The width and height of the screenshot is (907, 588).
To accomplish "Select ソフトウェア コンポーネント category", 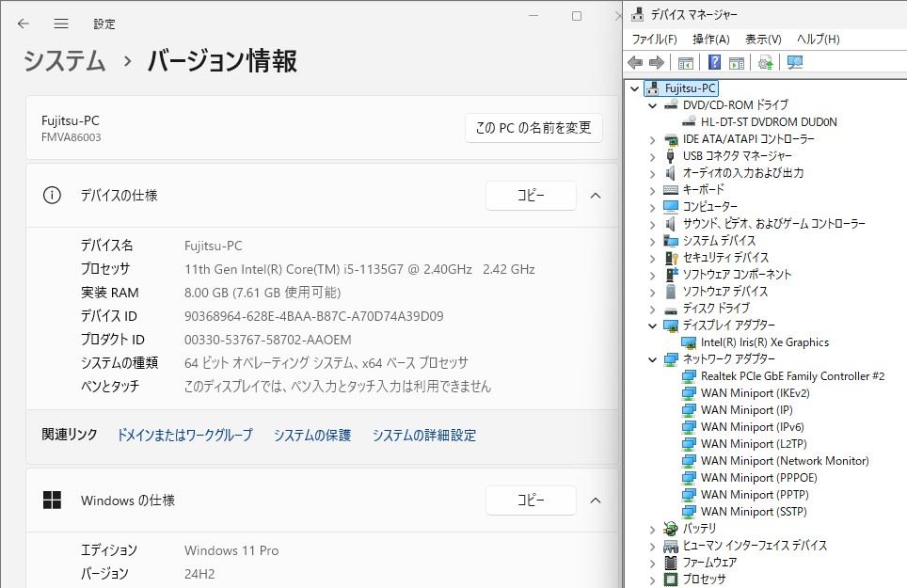I will pyautogui.click(x=737, y=275).
